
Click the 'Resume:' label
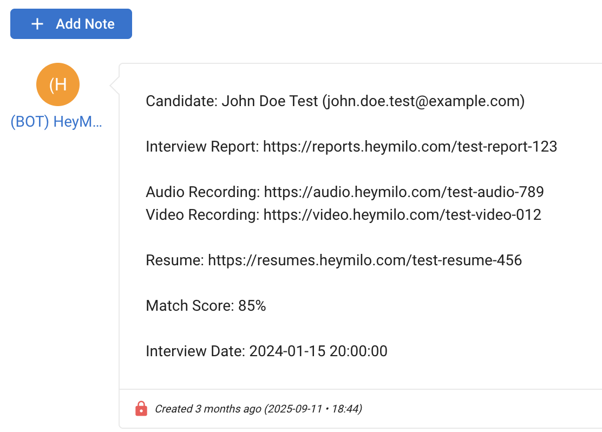[175, 260]
